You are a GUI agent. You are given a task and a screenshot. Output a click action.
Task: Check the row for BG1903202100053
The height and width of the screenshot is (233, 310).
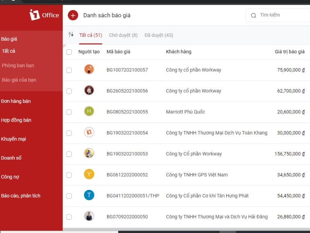click(x=69, y=154)
